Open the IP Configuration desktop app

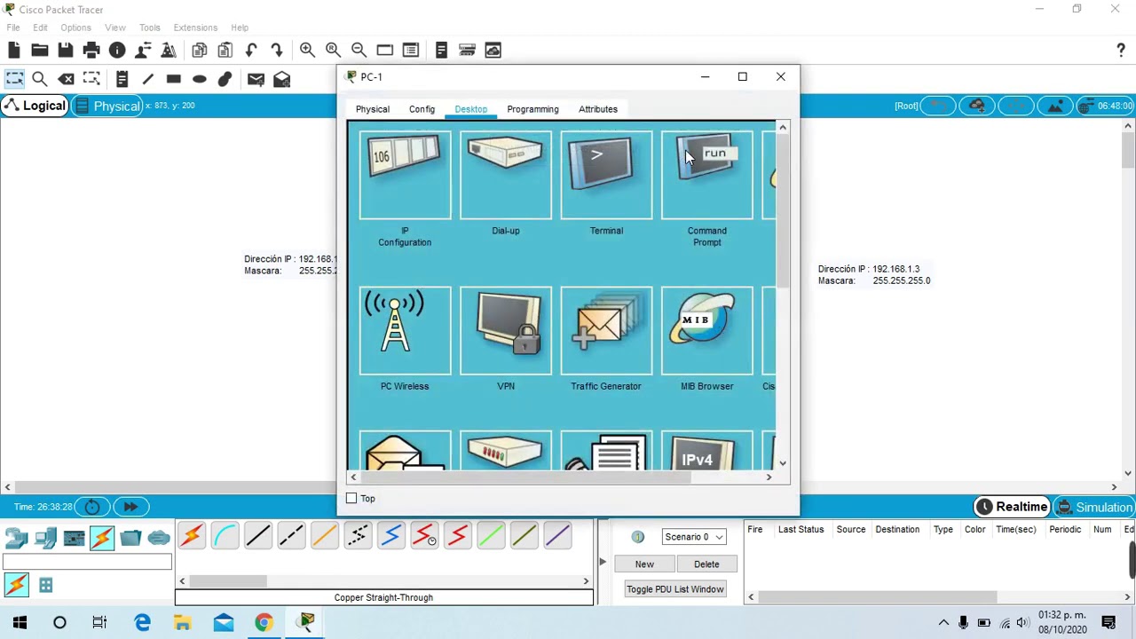click(405, 175)
